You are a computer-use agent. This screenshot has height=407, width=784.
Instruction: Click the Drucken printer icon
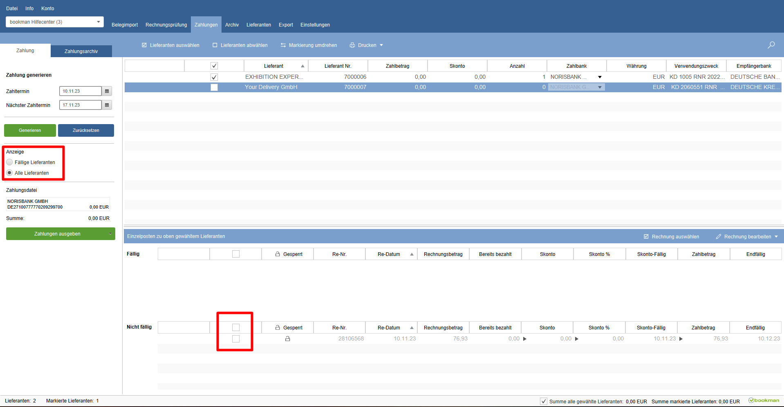pyautogui.click(x=352, y=45)
